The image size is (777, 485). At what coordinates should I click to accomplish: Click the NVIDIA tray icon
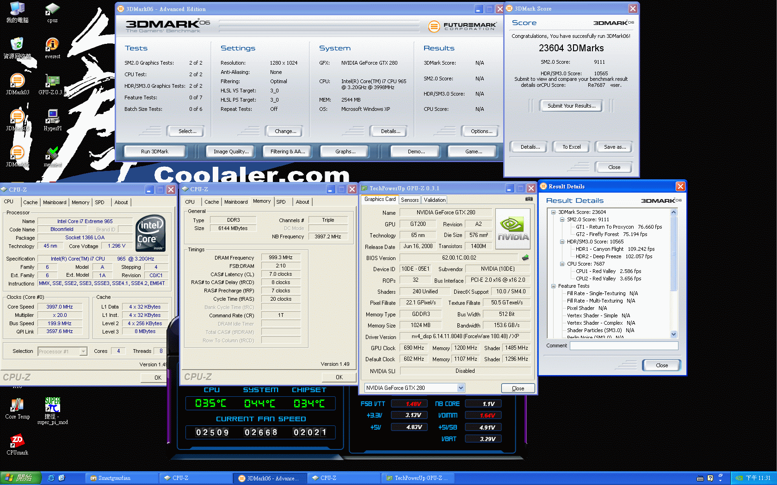tap(739, 478)
